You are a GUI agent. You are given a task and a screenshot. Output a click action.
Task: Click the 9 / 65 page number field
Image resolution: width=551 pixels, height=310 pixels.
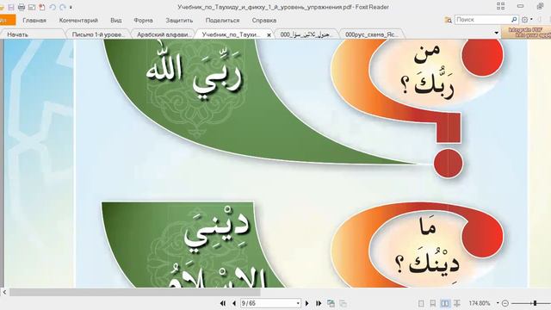[268, 303]
